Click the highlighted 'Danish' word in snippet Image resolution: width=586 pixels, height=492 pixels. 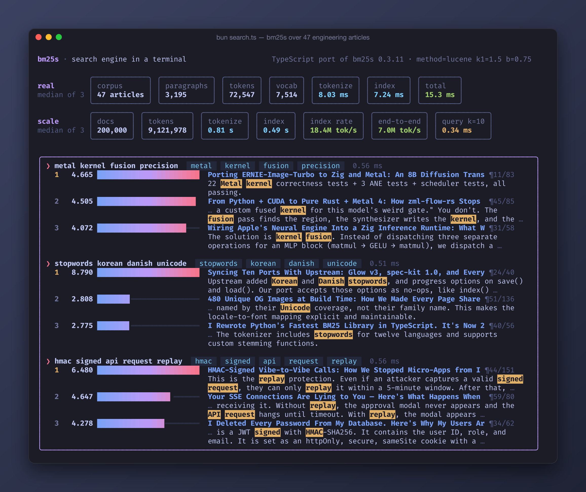point(331,281)
